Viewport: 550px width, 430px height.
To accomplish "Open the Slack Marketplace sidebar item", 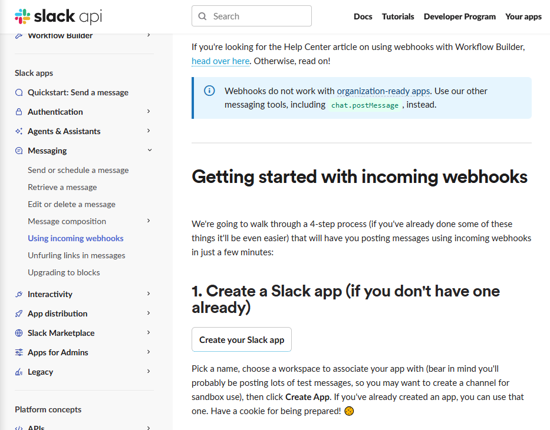I will coord(61,333).
